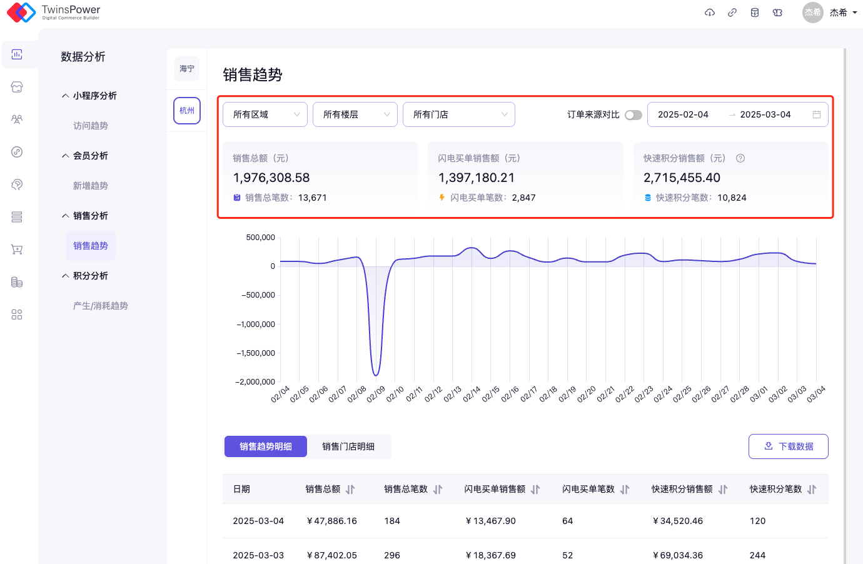Open the store icon in left sidebar
The image size is (863, 564).
pyautogui.click(x=17, y=87)
